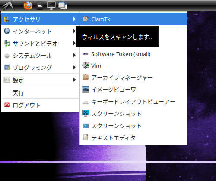Screen dimensions: 216x181
Task: Click the アーカイブマネージャー box icon
Action: 86,77
